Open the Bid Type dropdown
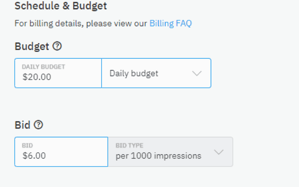This screenshot has height=187, width=299. pos(171,152)
